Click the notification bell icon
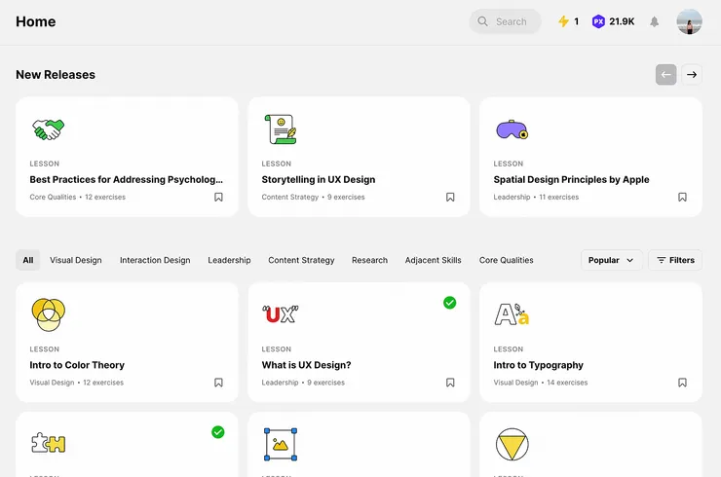Screen dimensions: 721x477 (x=655, y=21)
